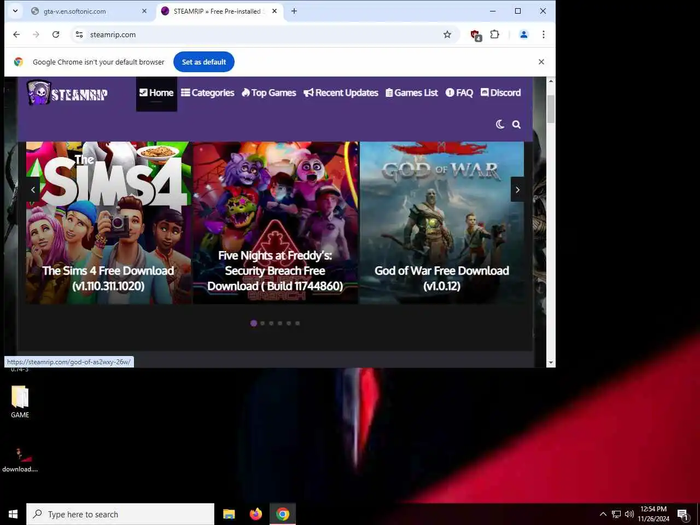700x525 pixels.
Task: Open Chrome three-dot menu
Action: (x=543, y=34)
